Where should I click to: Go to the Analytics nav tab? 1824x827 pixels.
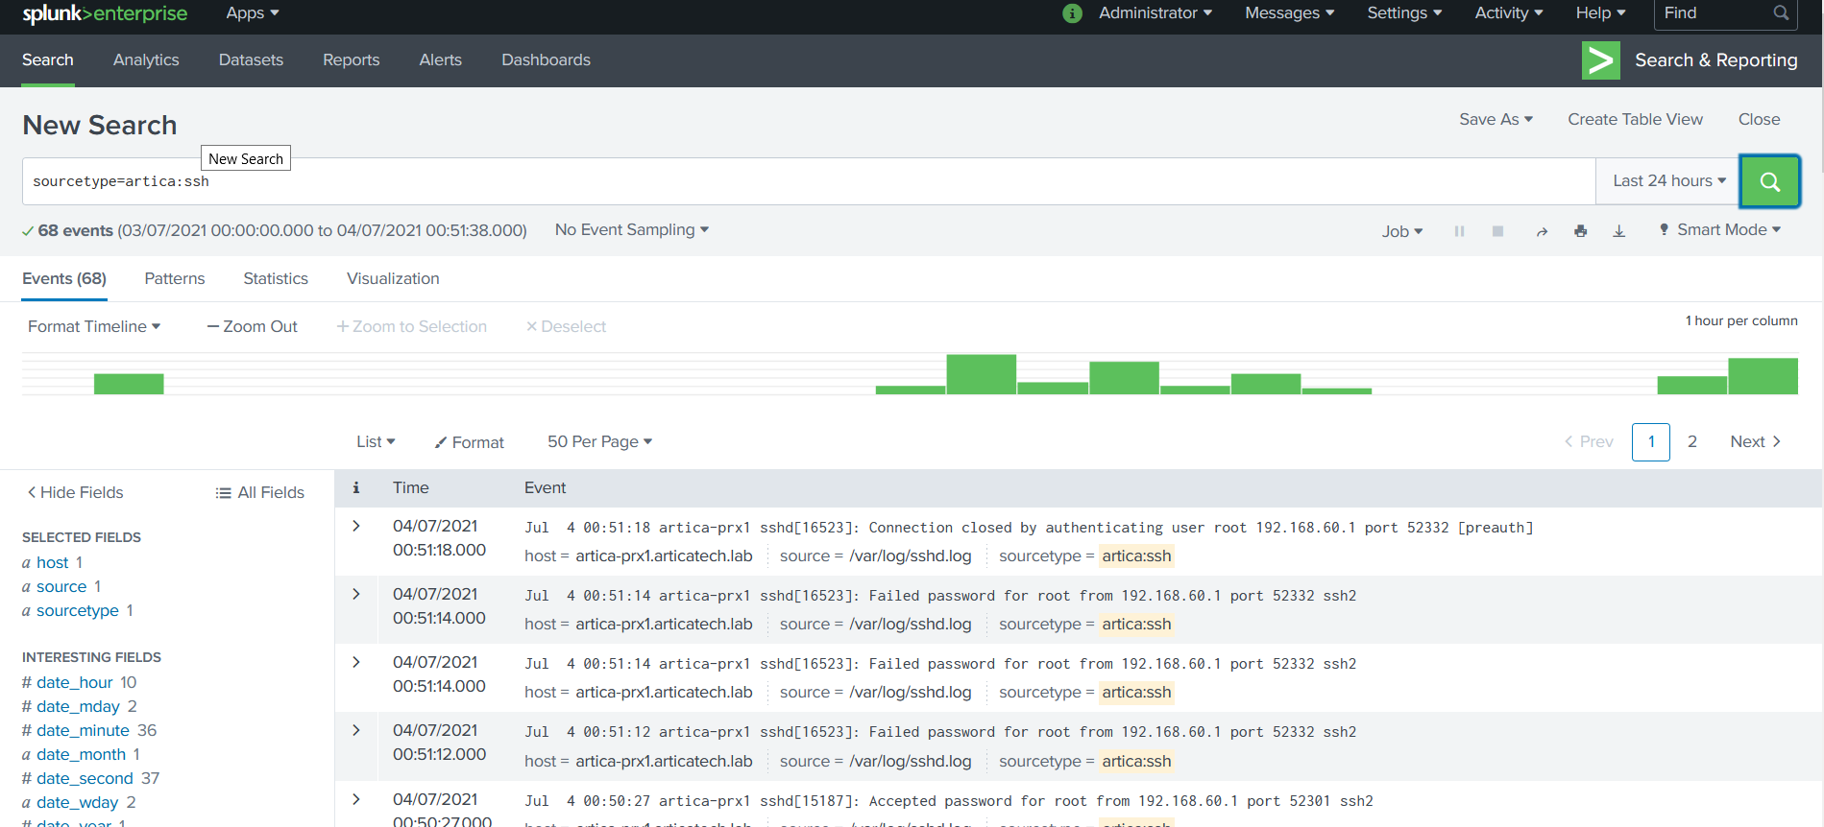point(146,60)
